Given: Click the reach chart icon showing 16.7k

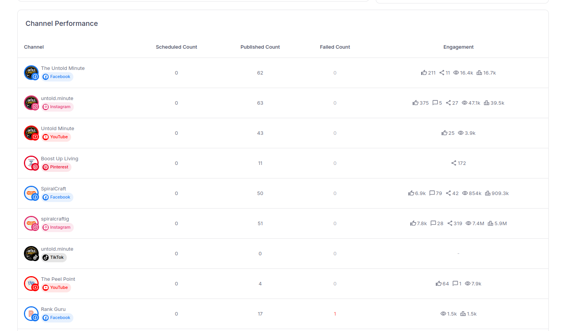Looking at the screenshot, I should point(479,73).
